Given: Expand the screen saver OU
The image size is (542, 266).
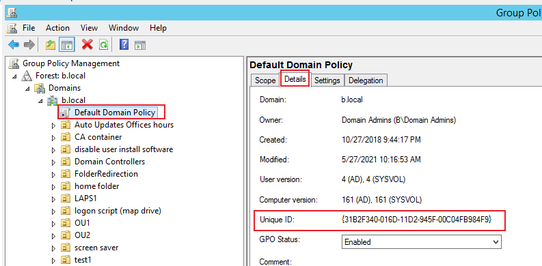Looking at the screenshot, I should pos(53,248).
